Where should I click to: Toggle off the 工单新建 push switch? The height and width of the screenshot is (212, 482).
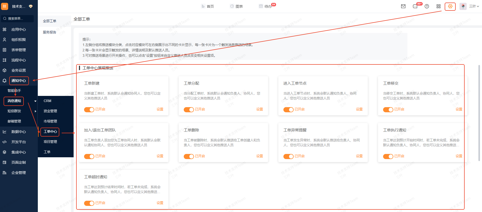(89, 109)
